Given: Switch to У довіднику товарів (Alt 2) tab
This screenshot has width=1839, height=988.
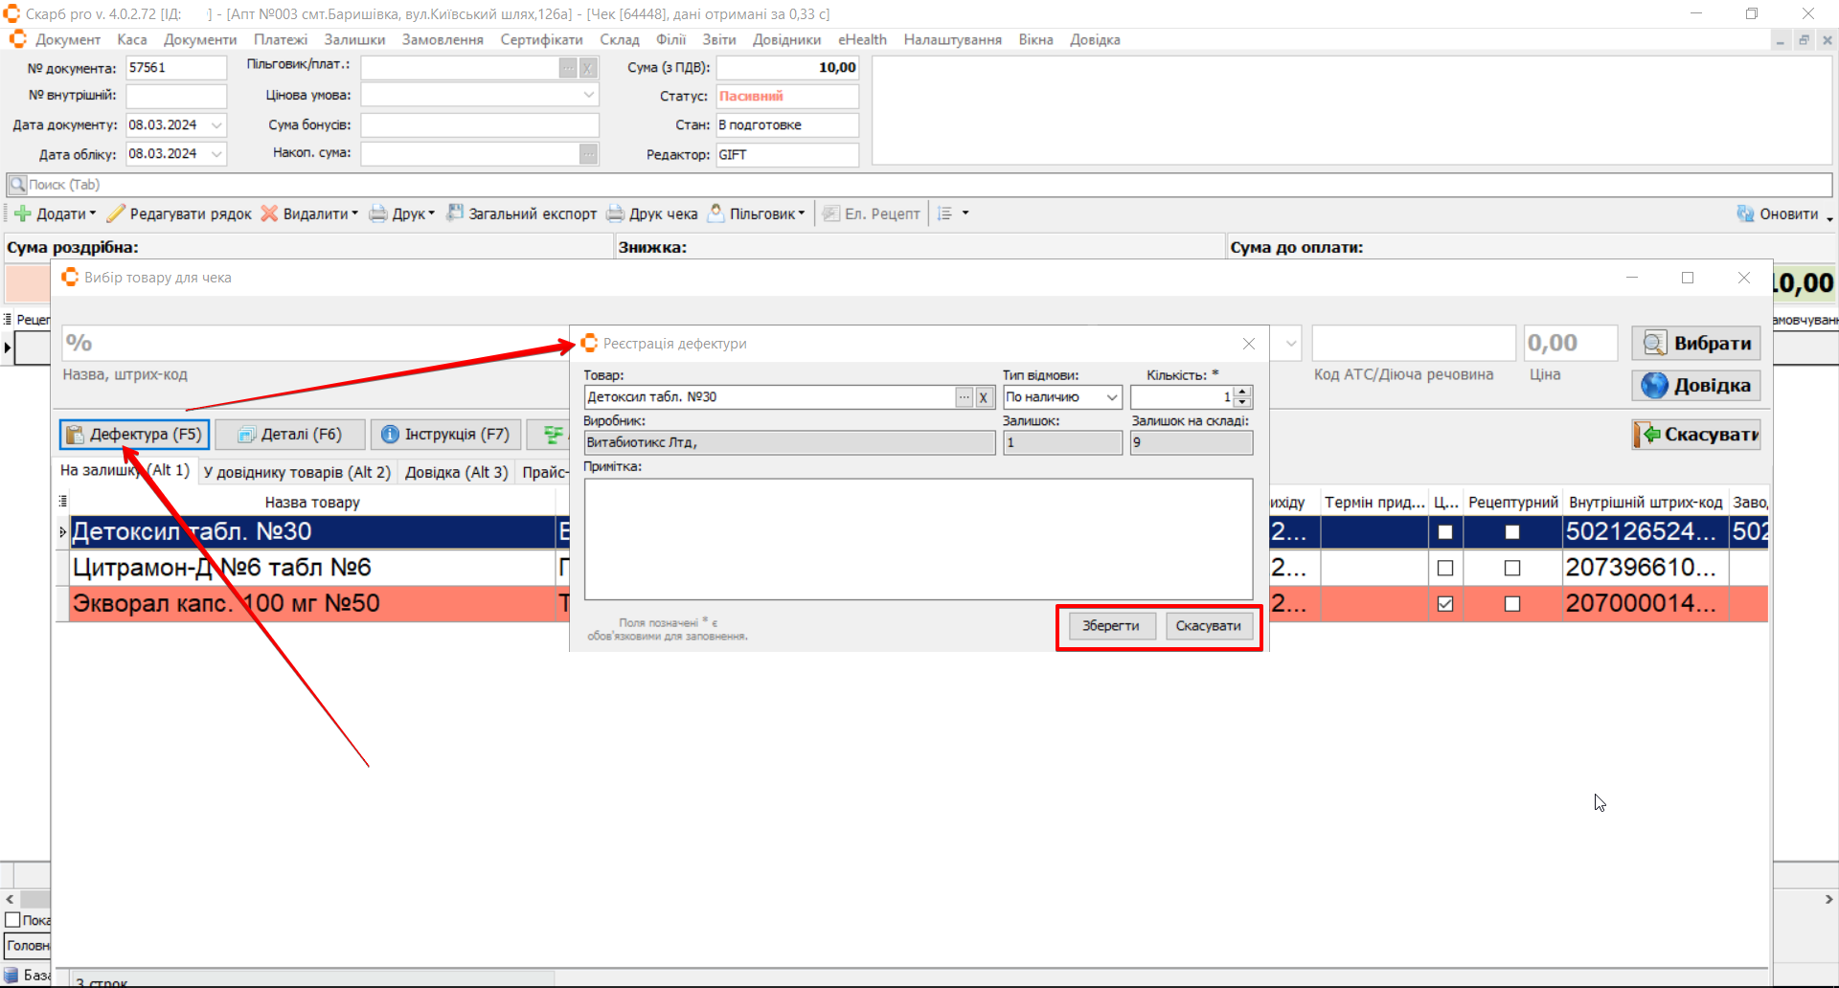Looking at the screenshot, I should pyautogui.click(x=297, y=472).
